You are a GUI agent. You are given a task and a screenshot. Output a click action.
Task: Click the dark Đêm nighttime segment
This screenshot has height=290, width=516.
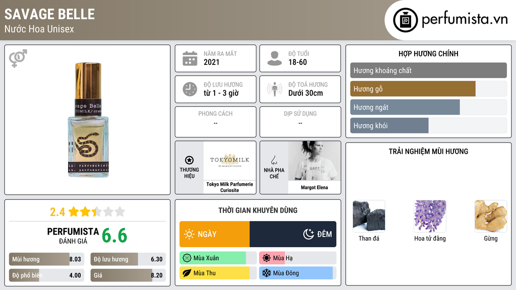(x=293, y=234)
